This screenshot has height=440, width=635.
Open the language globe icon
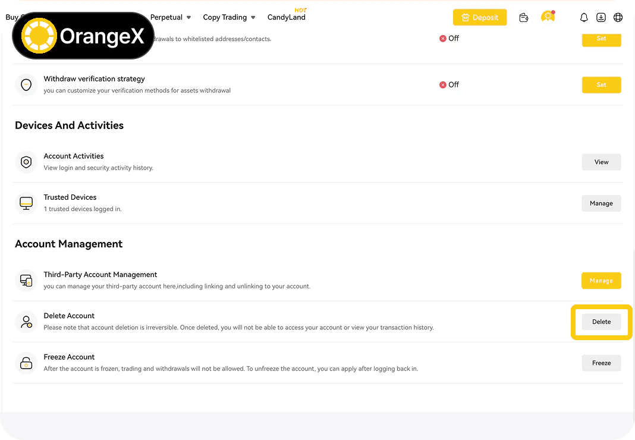pos(618,17)
